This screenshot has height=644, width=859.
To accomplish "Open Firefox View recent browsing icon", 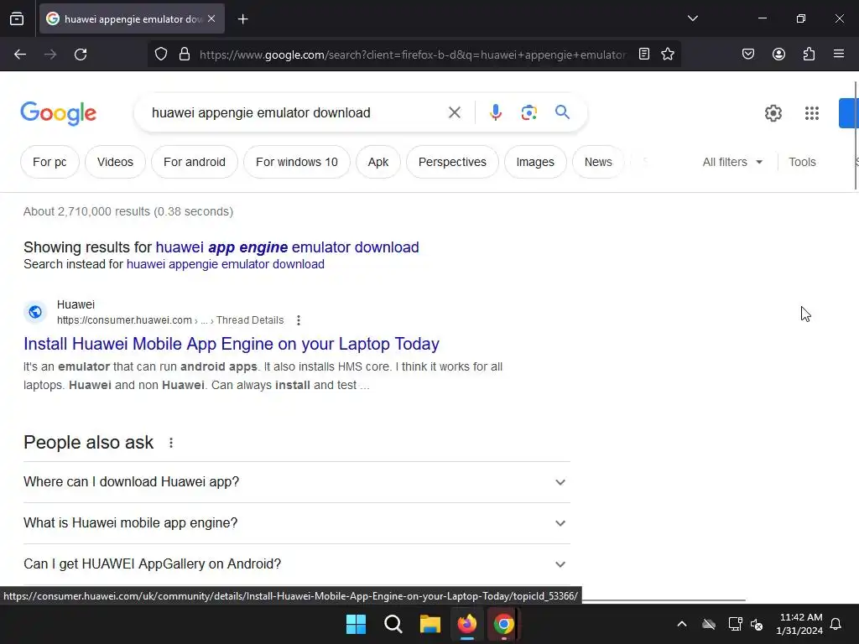I will 17,18.
